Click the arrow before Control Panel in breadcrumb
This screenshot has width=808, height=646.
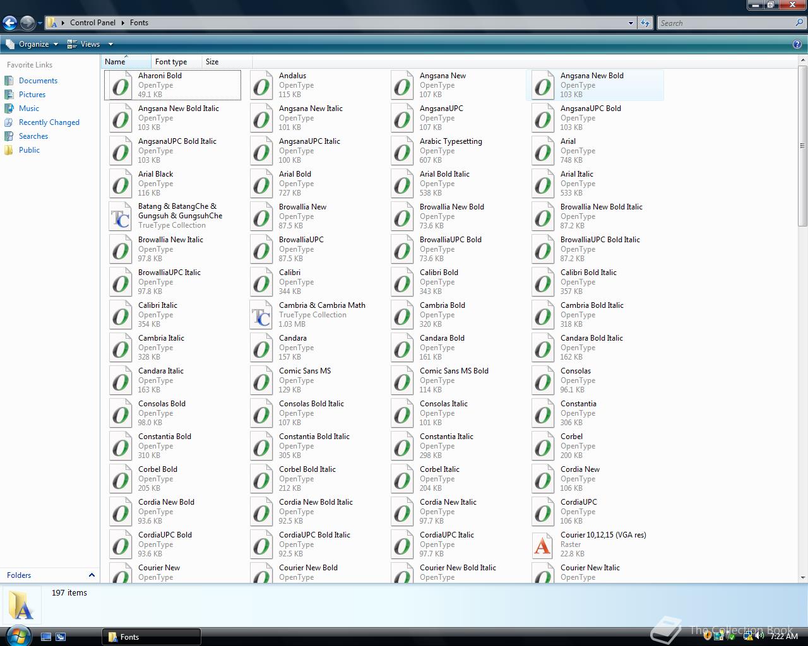(63, 23)
